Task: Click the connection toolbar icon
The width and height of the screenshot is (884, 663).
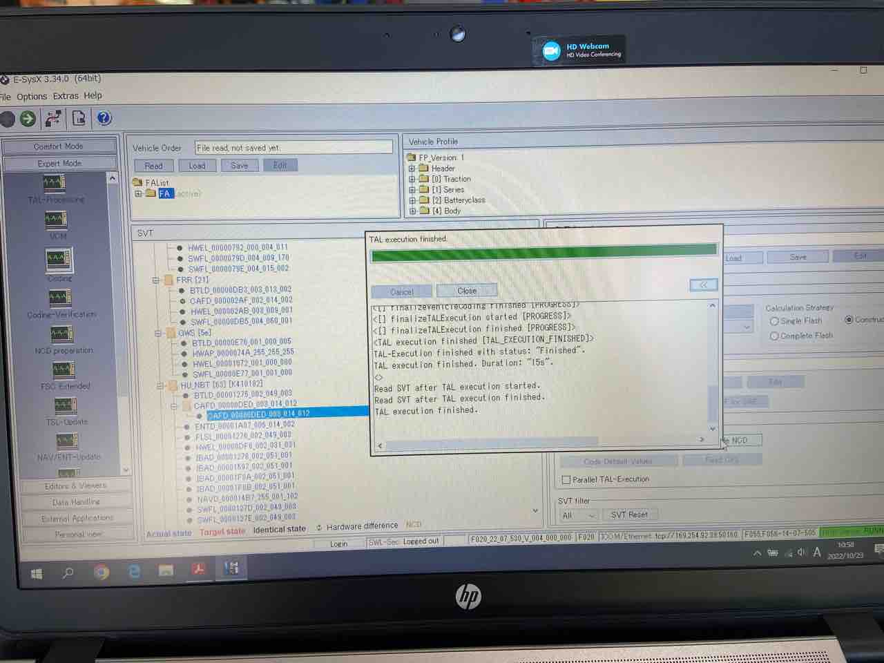Action: (x=53, y=119)
